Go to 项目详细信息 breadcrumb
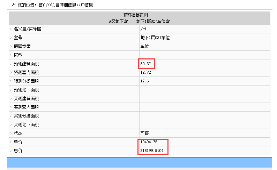277x170 pixels. pos(63,5)
